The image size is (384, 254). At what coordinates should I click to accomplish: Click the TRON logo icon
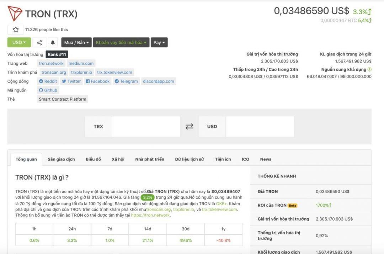click(x=15, y=14)
